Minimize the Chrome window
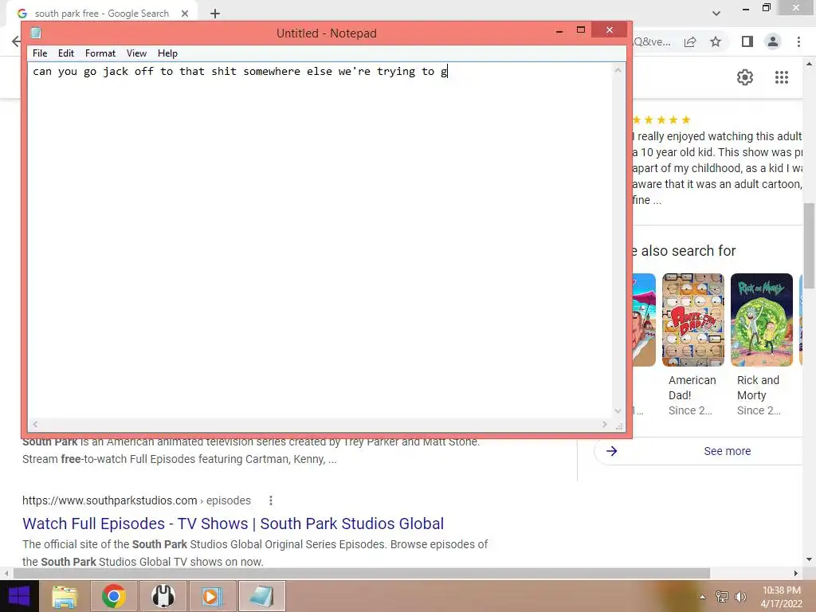 pyautogui.click(x=746, y=8)
